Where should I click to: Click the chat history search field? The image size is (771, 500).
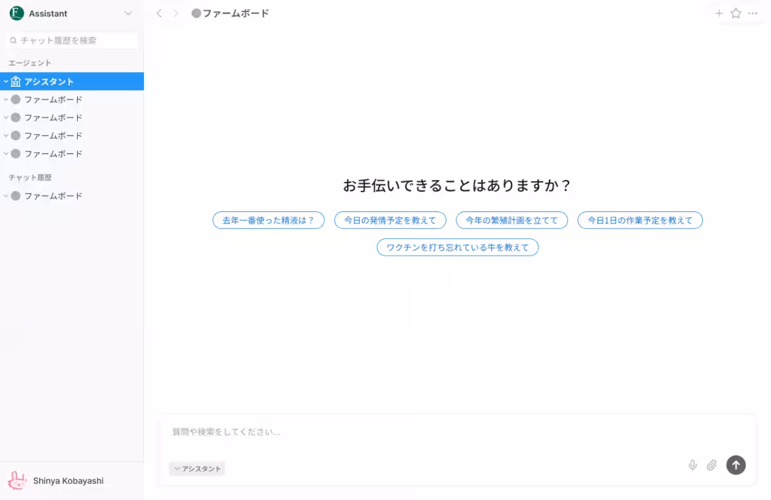[72, 40]
